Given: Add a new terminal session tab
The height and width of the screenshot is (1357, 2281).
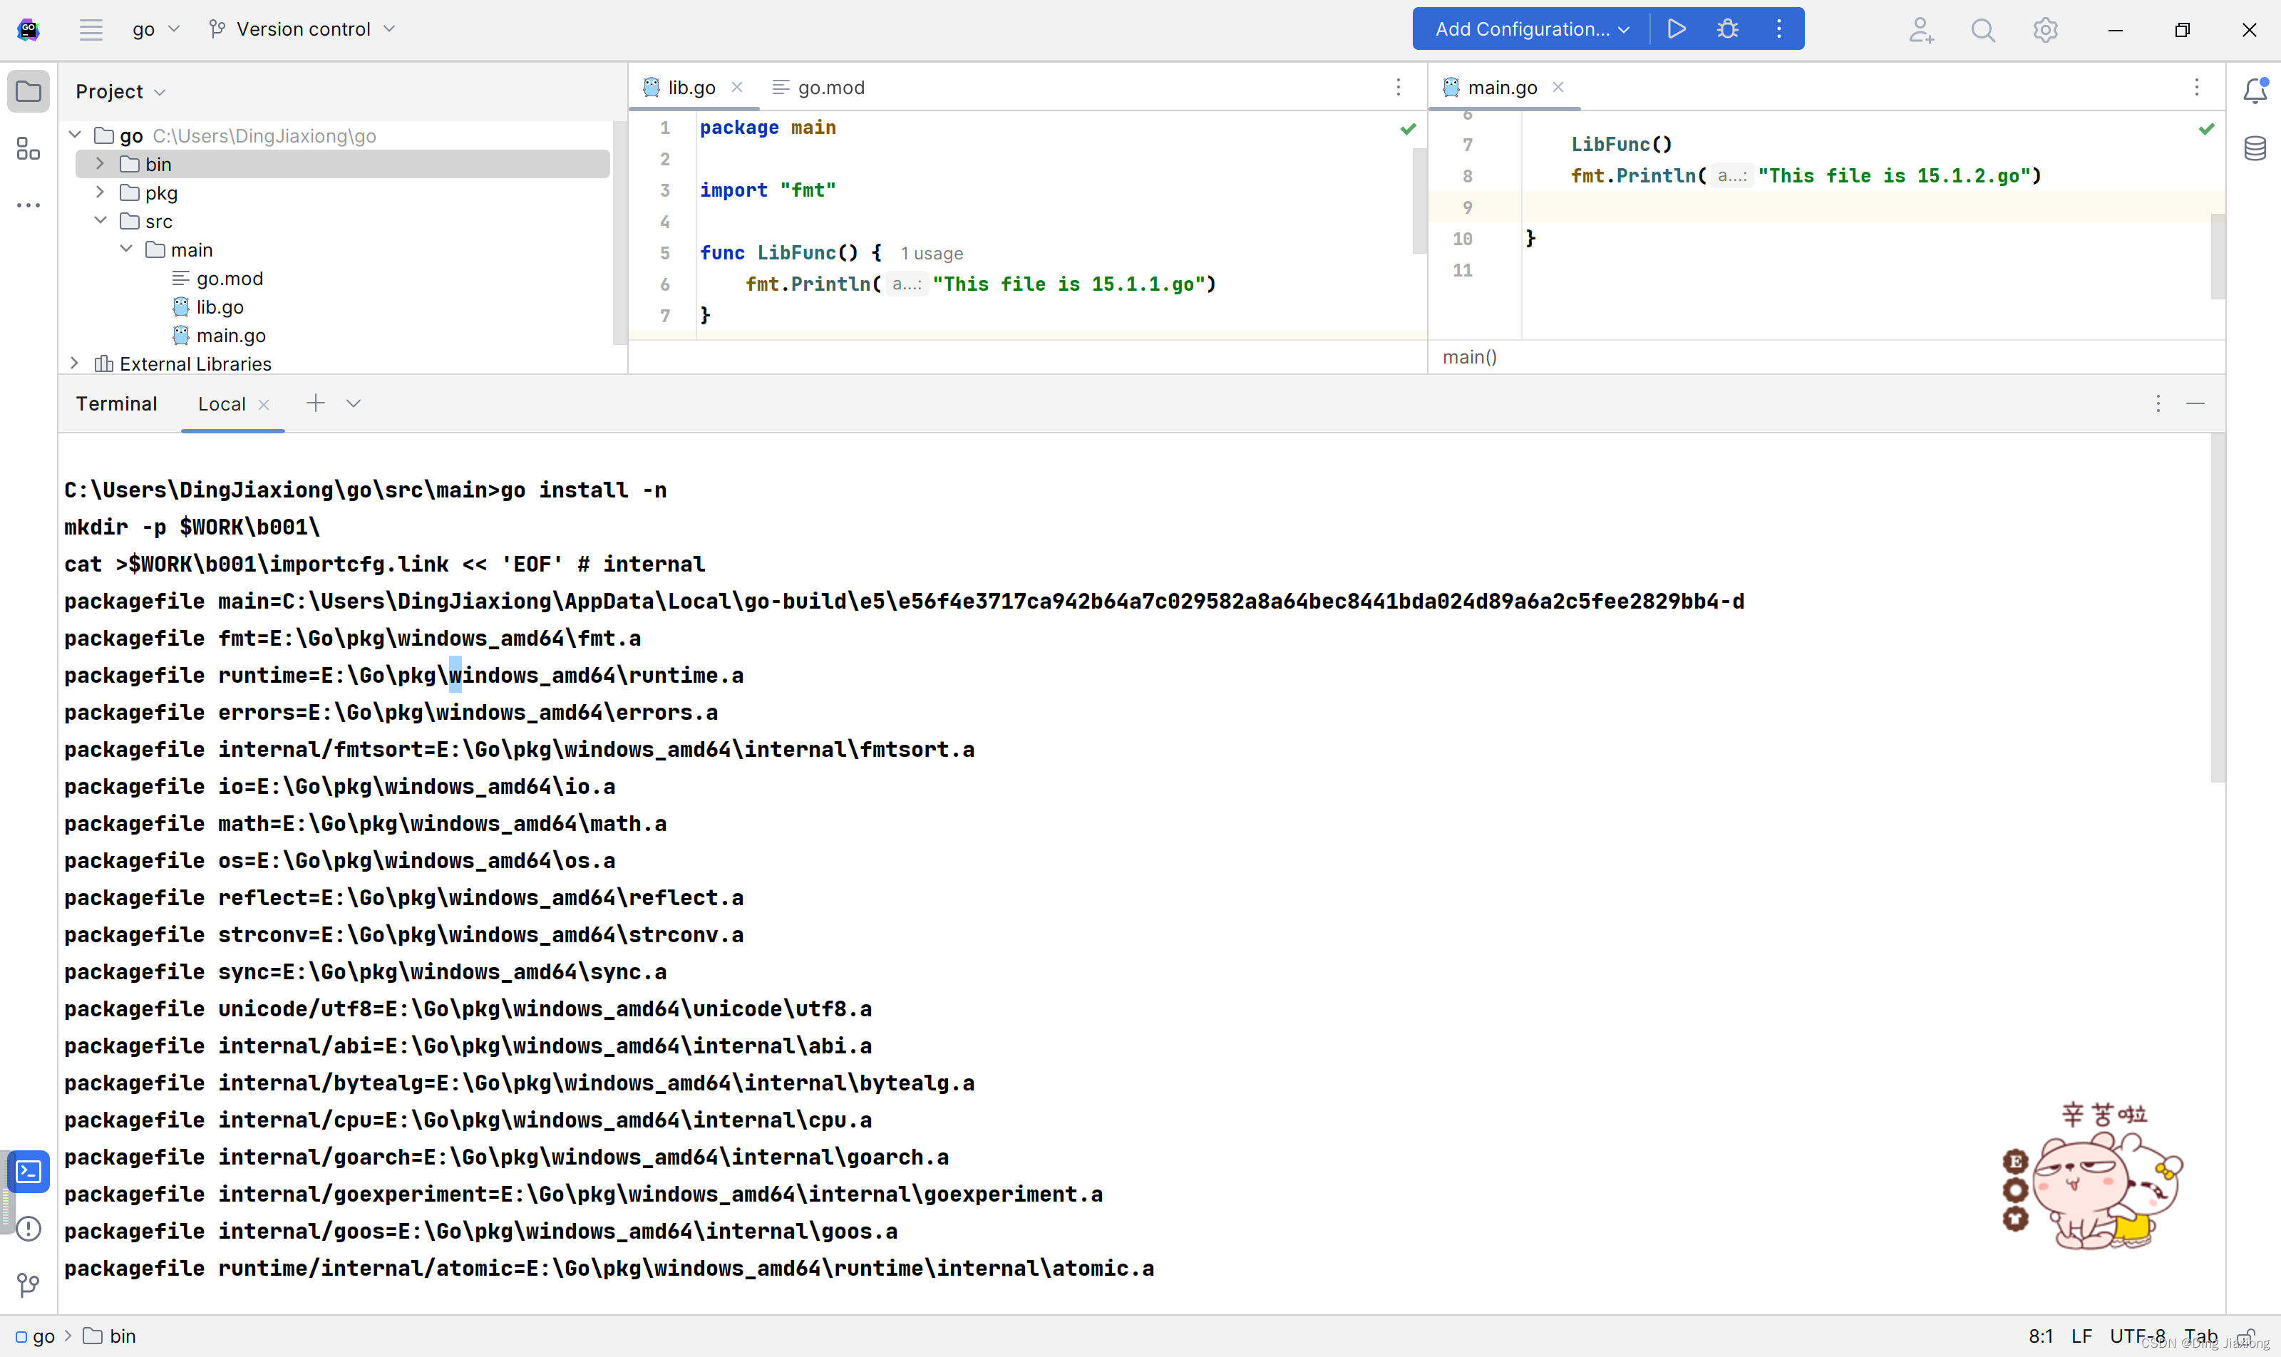Looking at the screenshot, I should 314,403.
